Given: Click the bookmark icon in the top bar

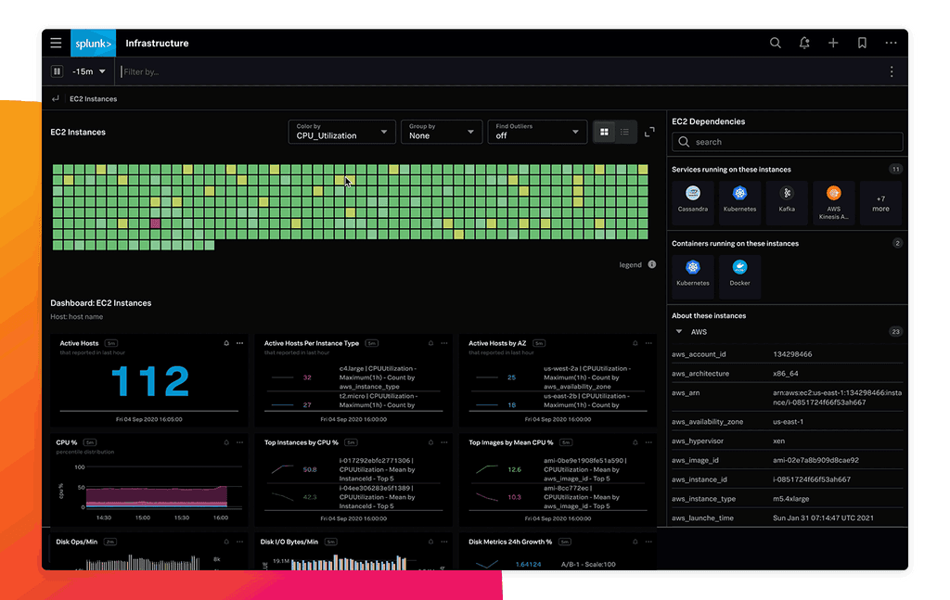Looking at the screenshot, I should click(x=861, y=43).
